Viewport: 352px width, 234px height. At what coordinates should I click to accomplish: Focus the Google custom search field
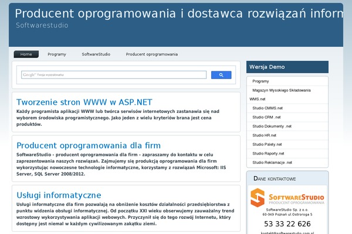pos(114,75)
